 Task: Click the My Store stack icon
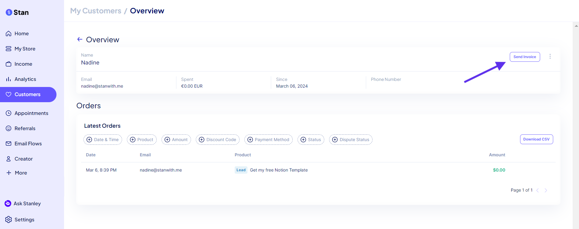click(x=9, y=49)
